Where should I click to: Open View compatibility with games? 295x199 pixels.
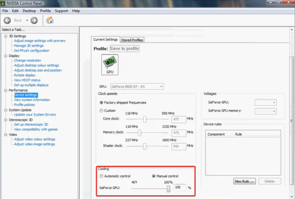pos(36,129)
